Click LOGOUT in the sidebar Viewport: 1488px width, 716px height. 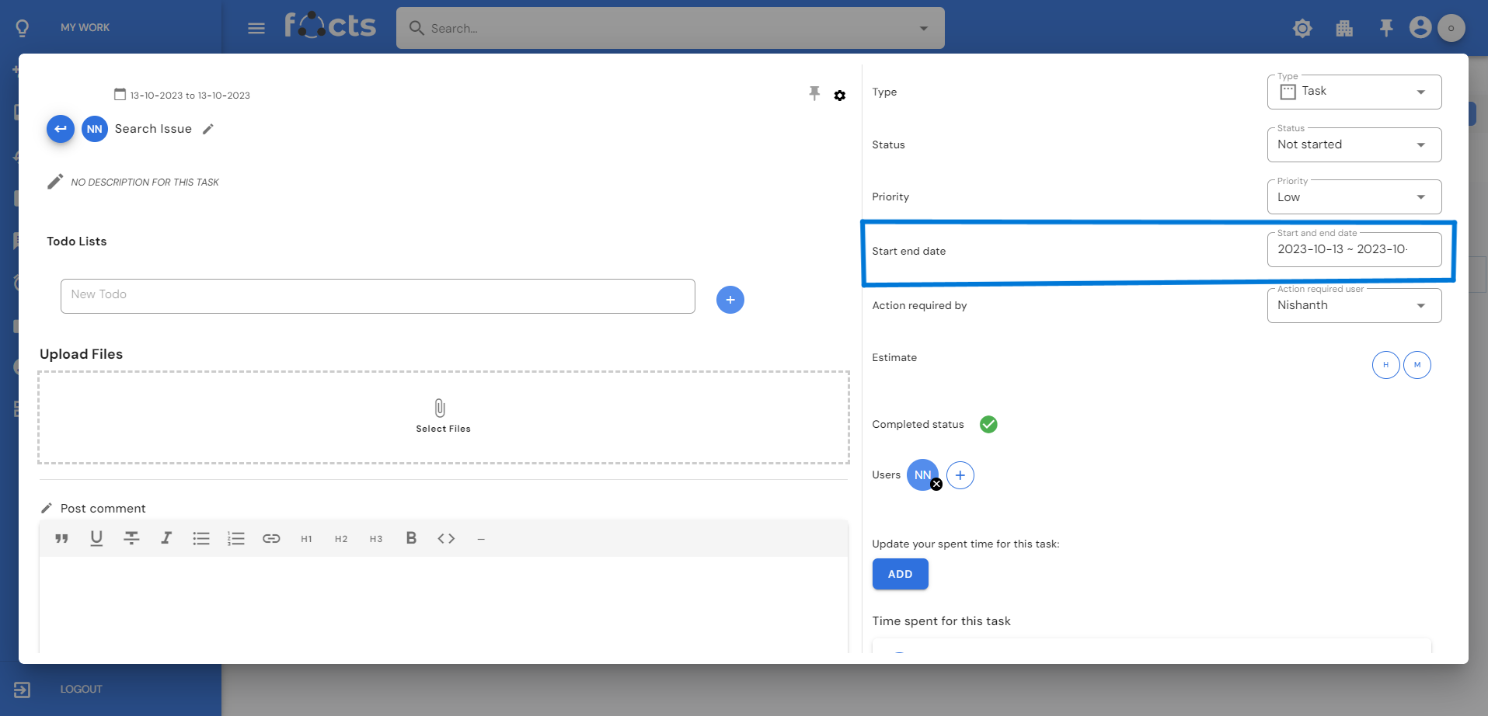[x=81, y=690]
